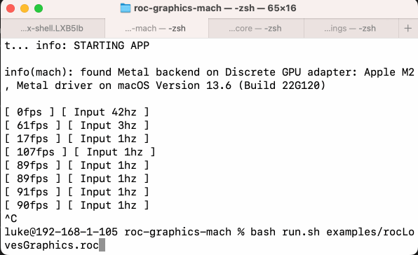The width and height of the screenshot is (418, 255).
Task: Click the "61fps" Input 3hz line
Action: point(76,125)
